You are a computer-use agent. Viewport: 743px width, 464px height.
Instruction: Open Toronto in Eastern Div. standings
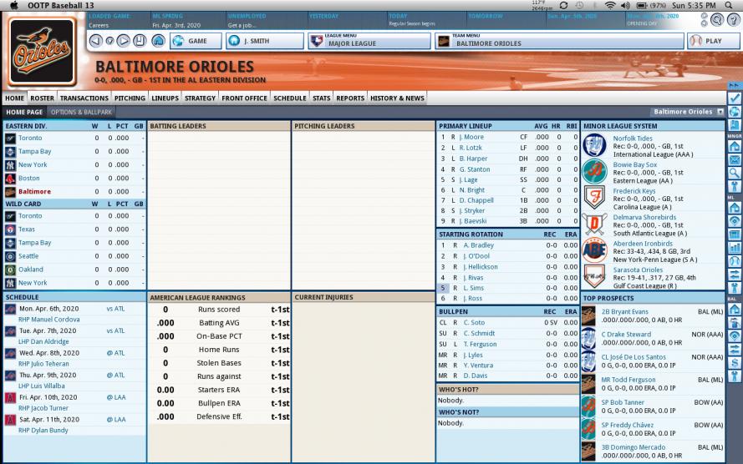(30, 138)
